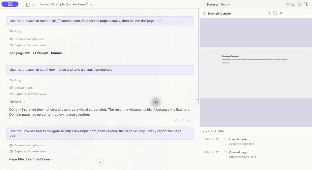This screenshot has width=312, height=170.
Task: Expand the 'Thinking' section with the chevron
Action: [x=24, y=101]
